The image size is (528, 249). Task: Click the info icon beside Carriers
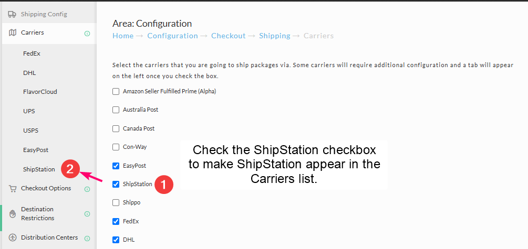[x=87, y=33]
